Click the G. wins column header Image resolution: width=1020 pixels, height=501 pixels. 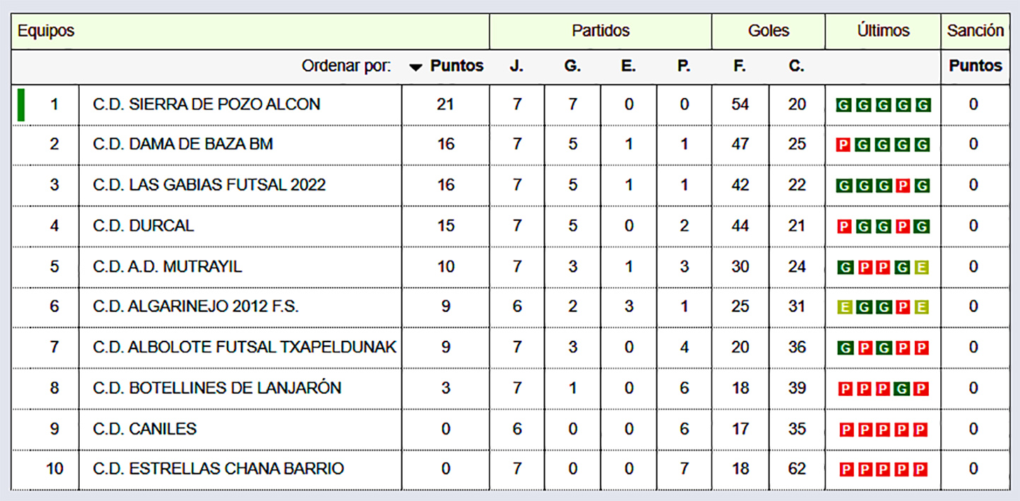(x=572, y=66)
